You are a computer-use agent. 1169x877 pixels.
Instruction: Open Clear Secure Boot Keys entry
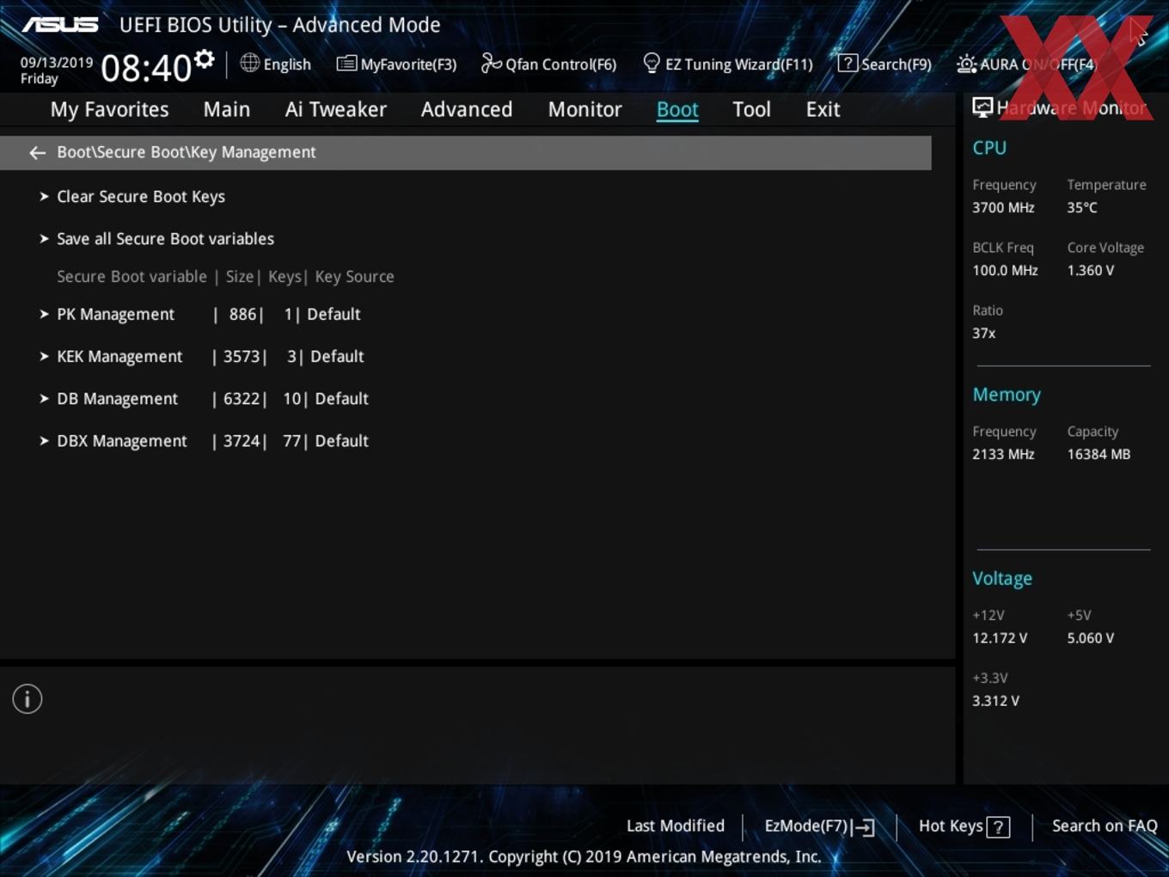tap(141, 196)
